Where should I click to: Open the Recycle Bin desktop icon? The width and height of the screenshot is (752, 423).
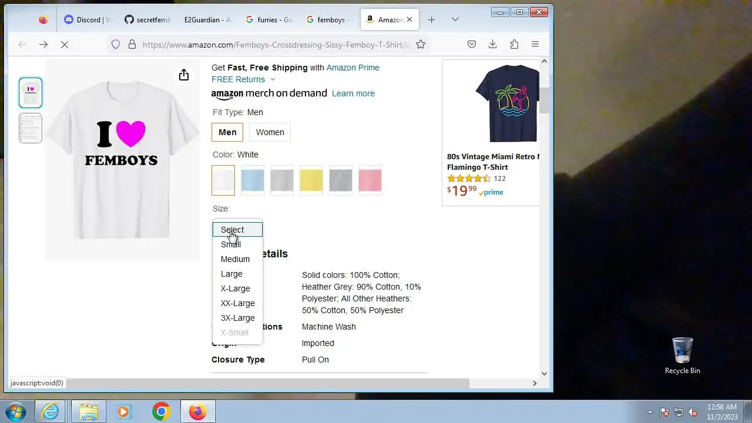pyautogui.click(x=682, y=355)
